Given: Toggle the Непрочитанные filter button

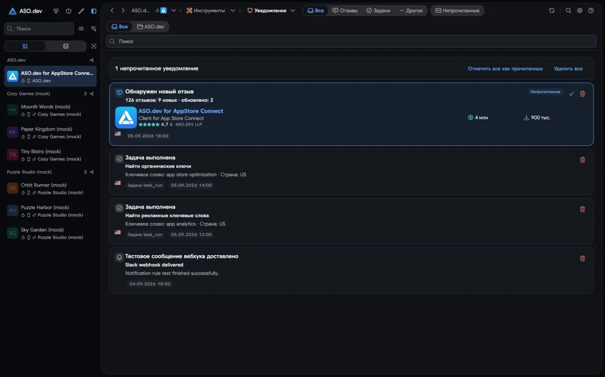Looking at the screenshot, I should (457, 10).
